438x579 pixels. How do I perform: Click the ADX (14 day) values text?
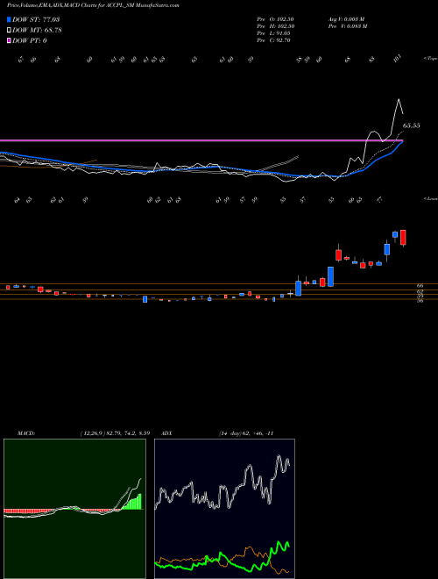(246, 433)
